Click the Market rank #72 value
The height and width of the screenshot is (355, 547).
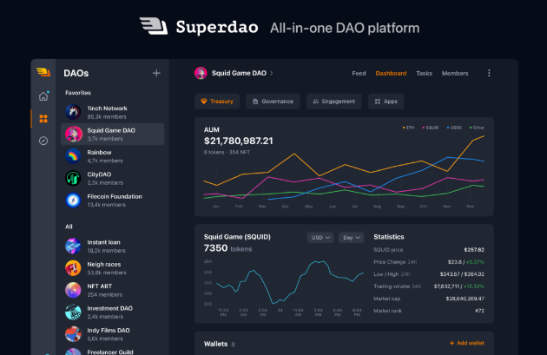479,311
